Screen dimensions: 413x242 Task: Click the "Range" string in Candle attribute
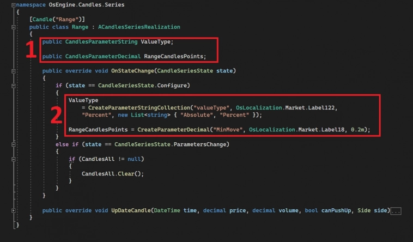[67, 20]
